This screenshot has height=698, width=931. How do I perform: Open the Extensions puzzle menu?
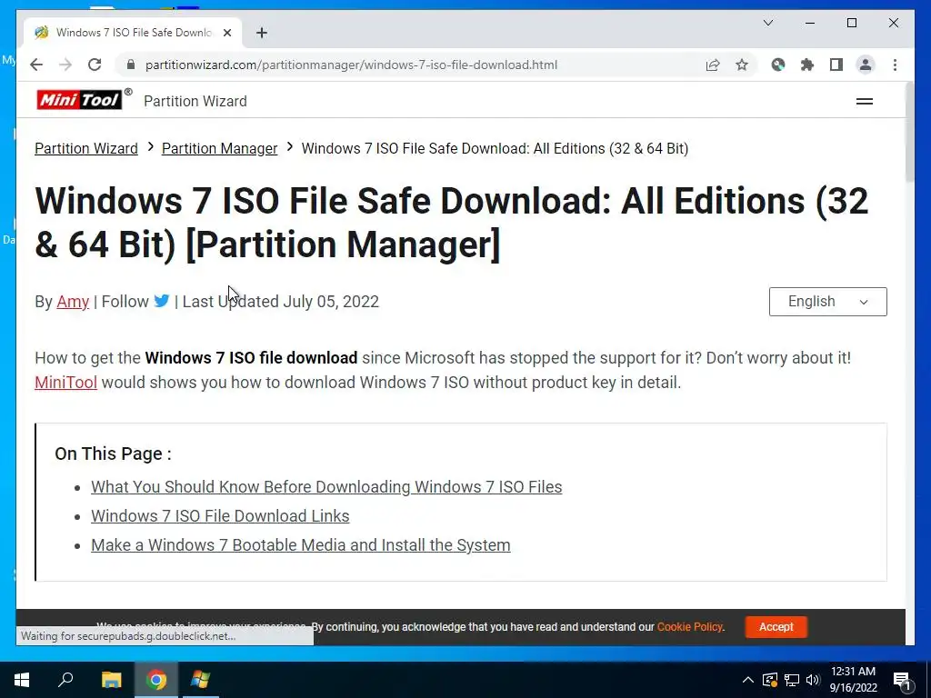tap(807, 65)
